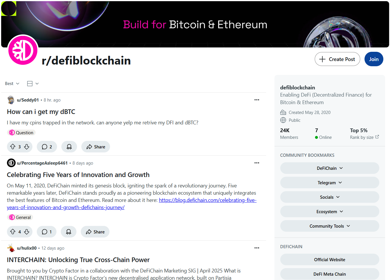This screenshot has width=390, height=280.
Task: Open options menu for hulix00's INTERCHAIN post
Action: [257, 248]
